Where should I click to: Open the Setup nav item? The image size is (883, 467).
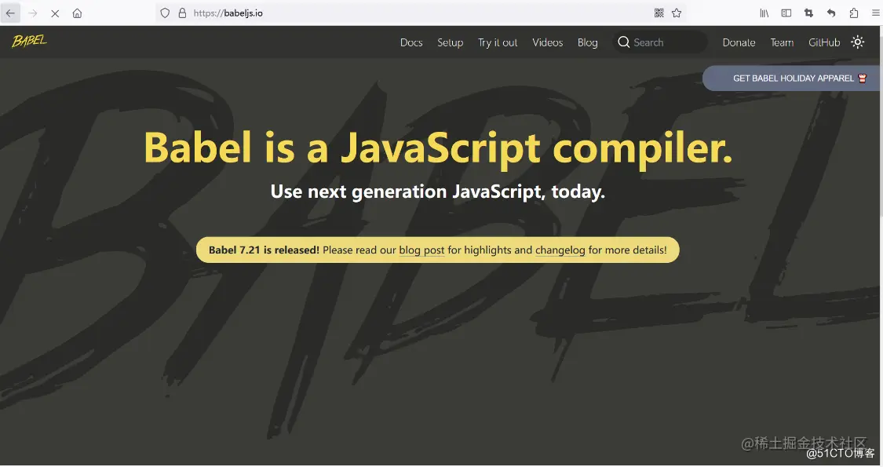450,42
